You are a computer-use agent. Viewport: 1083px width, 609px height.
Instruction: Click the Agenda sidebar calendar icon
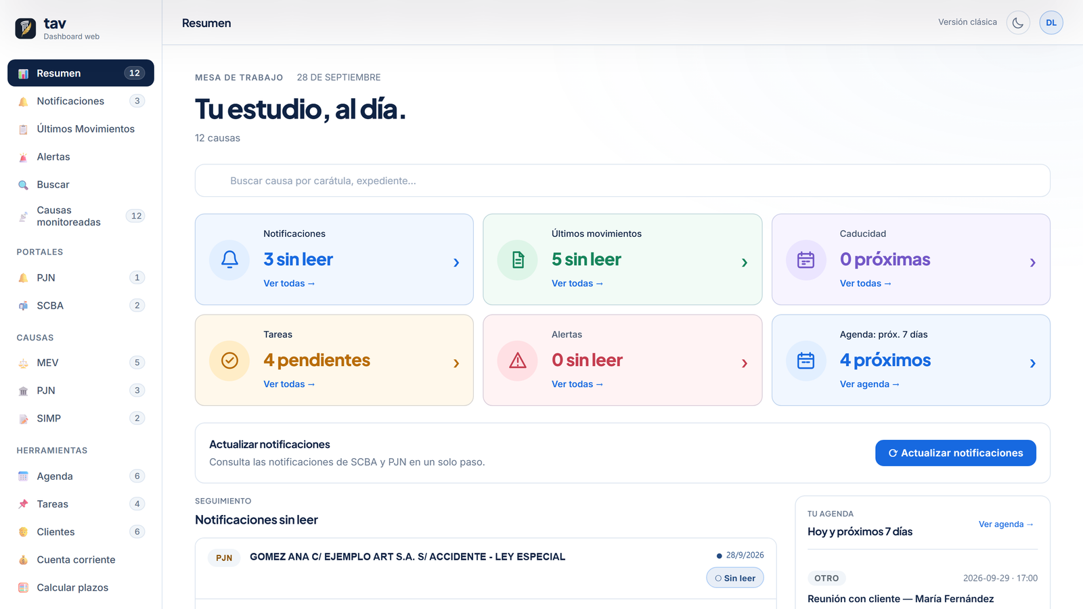tap(23, 476)
